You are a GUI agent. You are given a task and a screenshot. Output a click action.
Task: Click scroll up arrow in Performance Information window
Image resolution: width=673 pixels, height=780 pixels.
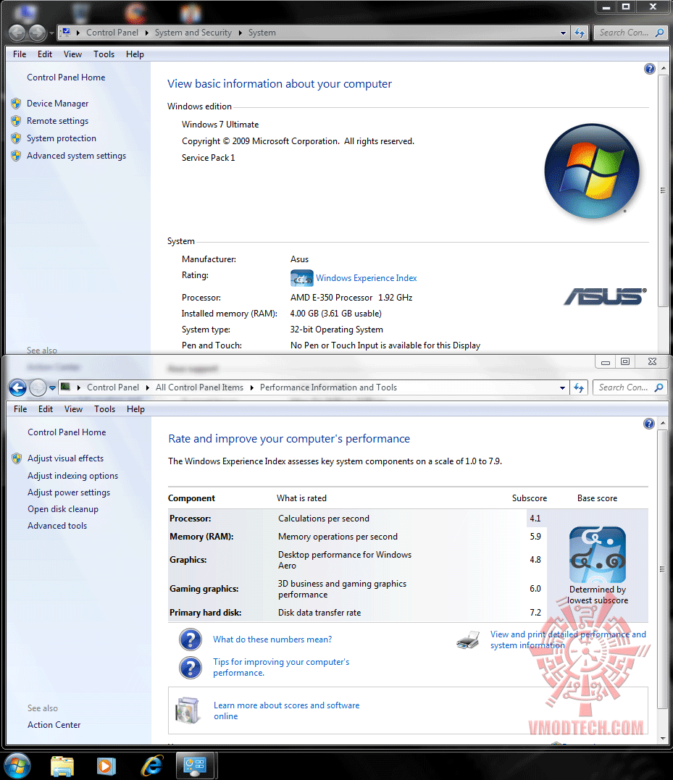pyautogui.click(x=663, y=424)
